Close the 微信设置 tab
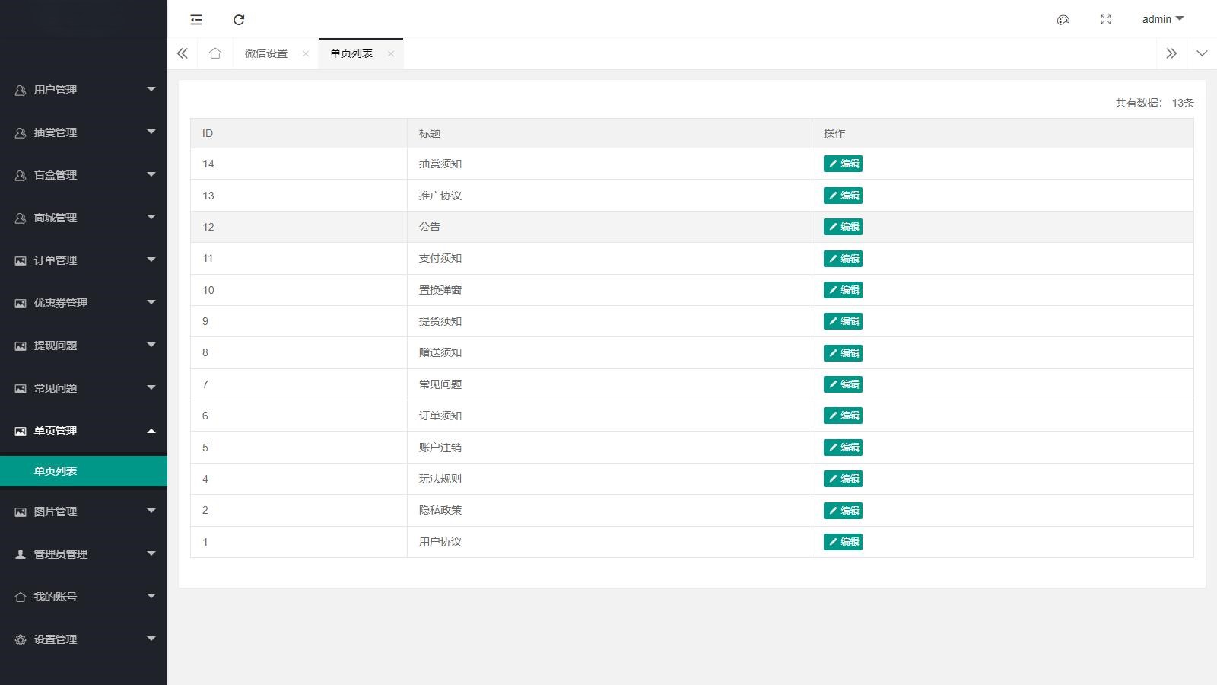This screenshot has height=685, width=1217. (306, 53)
